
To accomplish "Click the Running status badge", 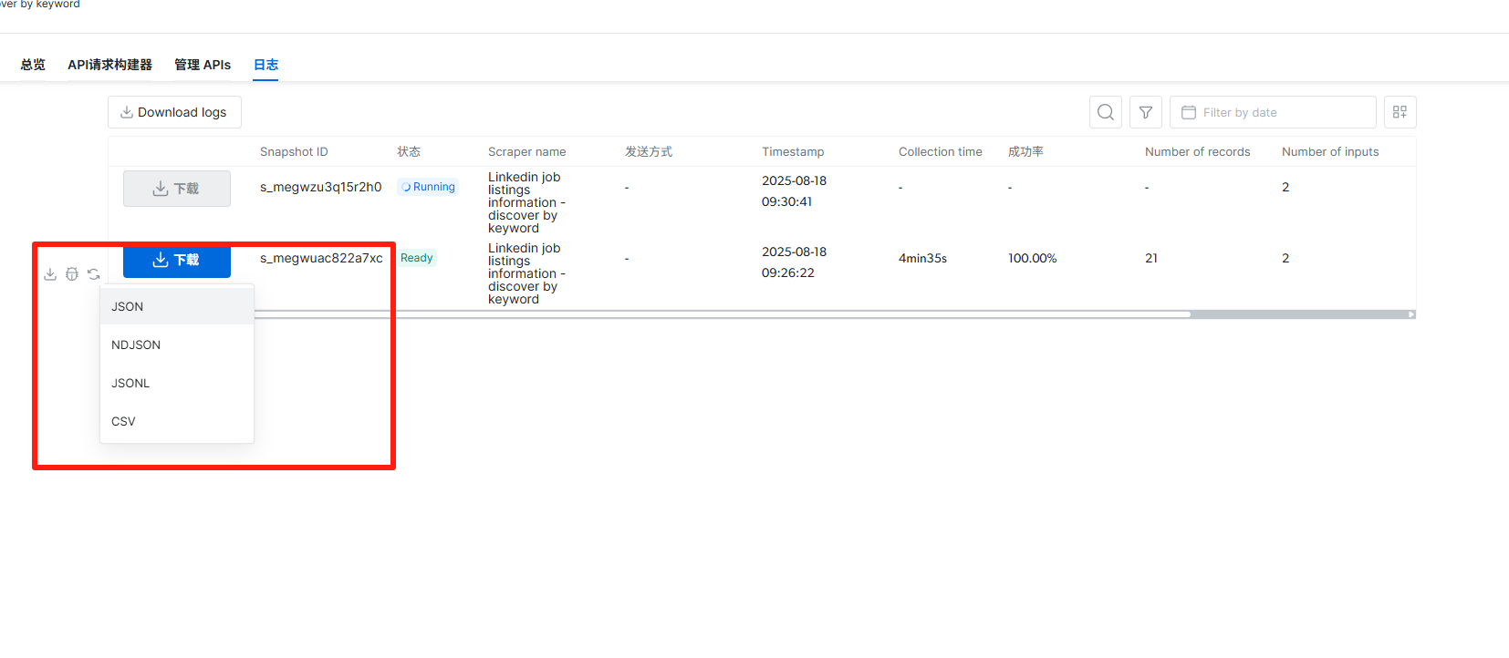I will click(427, 187).
